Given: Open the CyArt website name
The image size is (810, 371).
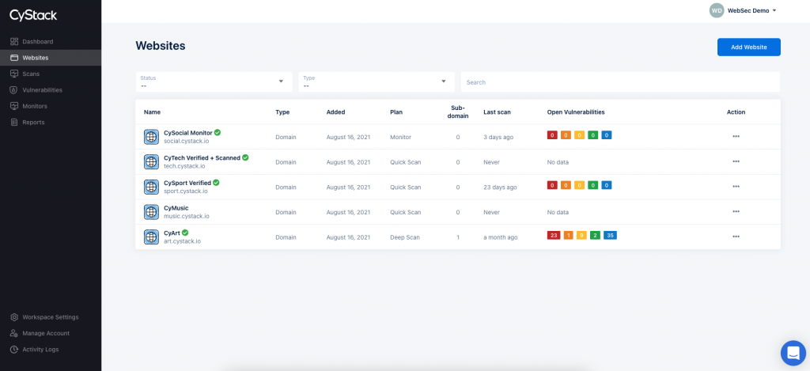Looking at the screenshot, I should pos(172,233).
